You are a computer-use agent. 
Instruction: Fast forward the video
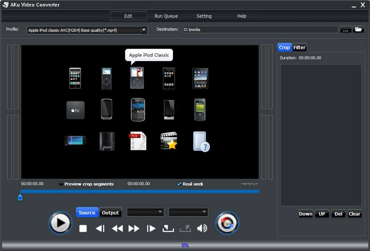(134, 229)
